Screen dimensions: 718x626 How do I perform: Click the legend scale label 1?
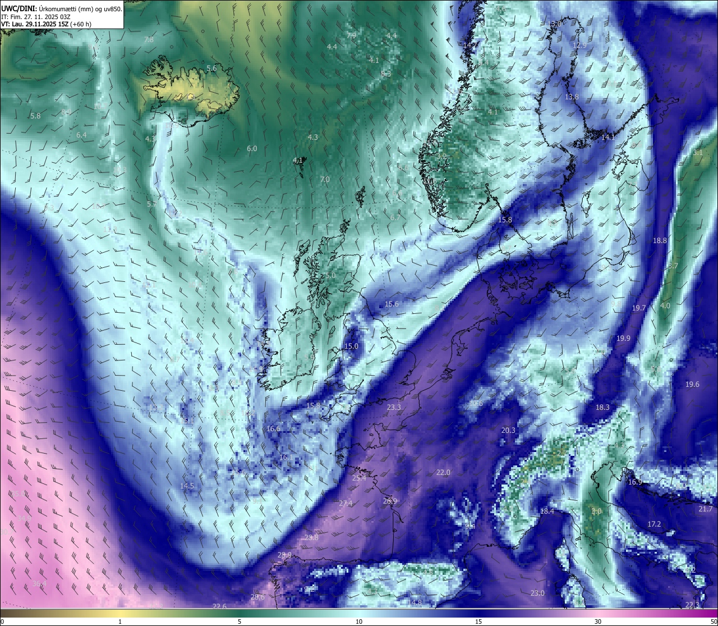[120, 622]
